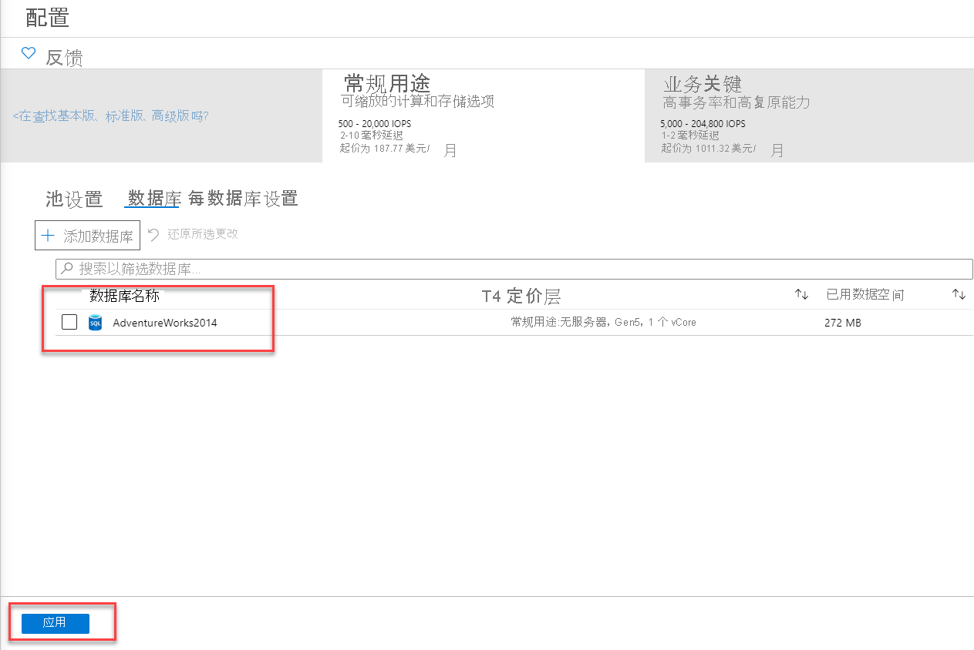Sort by 定价层 using sort arrows
This screenshot has width=974, height=650.
point(802,295)
